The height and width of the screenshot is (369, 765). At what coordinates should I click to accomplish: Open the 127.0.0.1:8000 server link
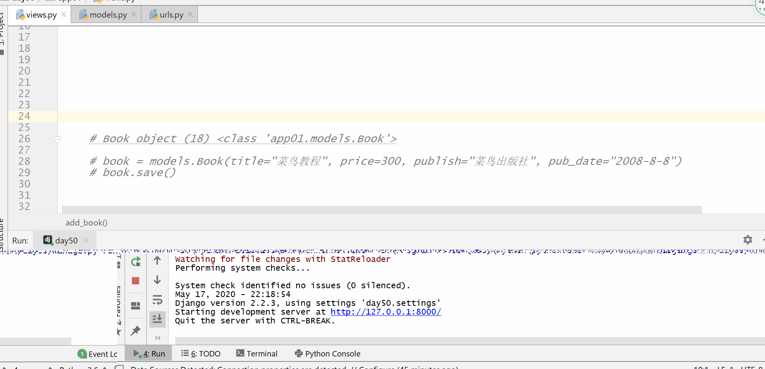click(x=386, y=312)
